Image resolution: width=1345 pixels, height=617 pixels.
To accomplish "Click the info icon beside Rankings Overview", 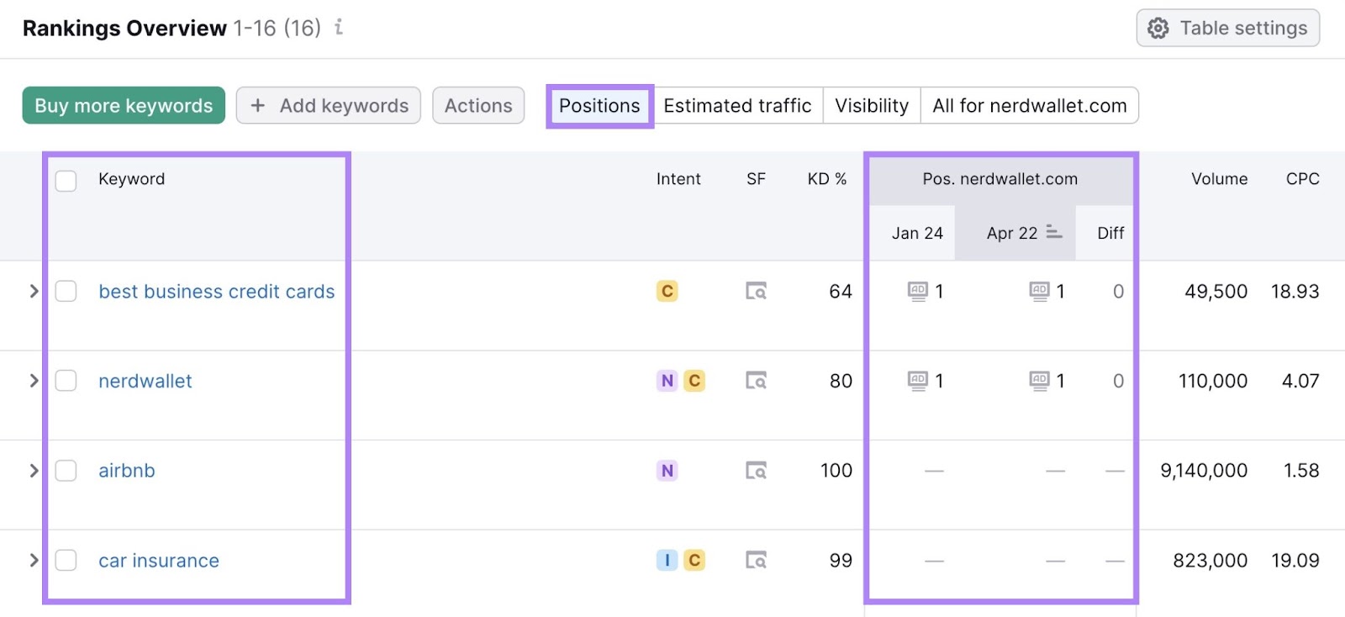I will (x=339, y=28).
